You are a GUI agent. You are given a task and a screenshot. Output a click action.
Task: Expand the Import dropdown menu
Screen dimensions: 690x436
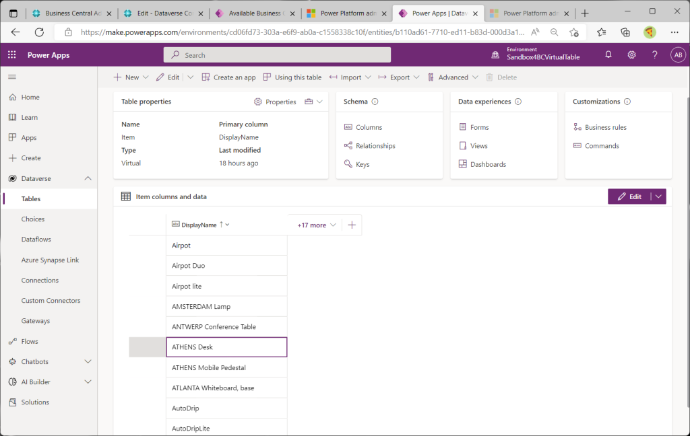point(369,77)
